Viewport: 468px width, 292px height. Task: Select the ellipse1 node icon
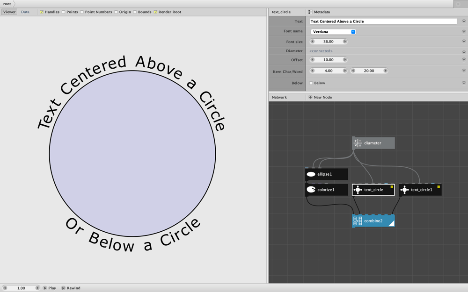[311, 174]
